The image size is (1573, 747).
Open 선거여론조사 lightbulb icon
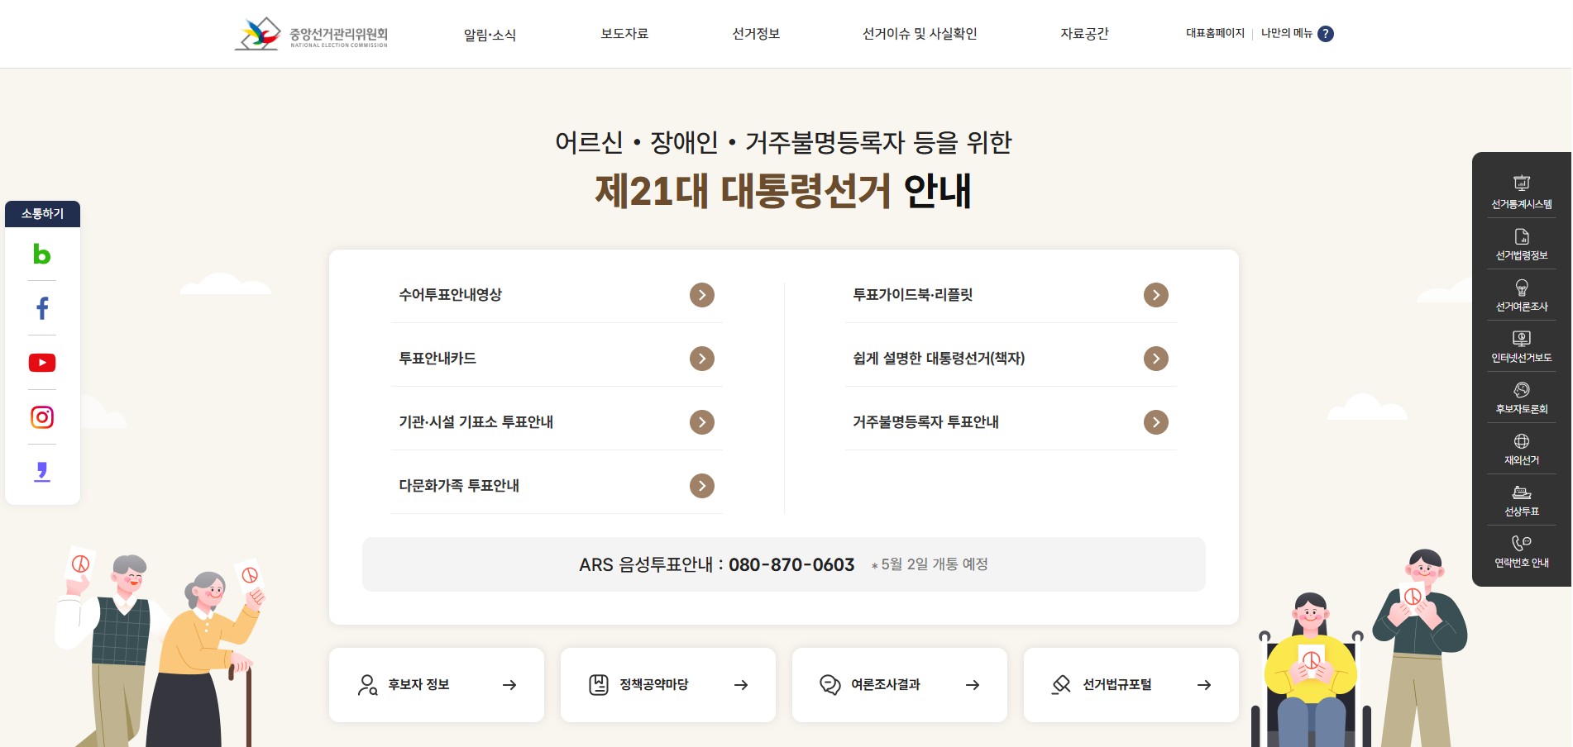point(1522,288)
